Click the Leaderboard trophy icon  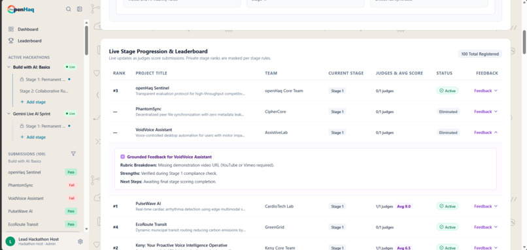pos(11,40)
